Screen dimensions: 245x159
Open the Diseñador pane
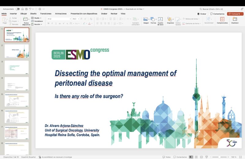(x=235, y=20)
